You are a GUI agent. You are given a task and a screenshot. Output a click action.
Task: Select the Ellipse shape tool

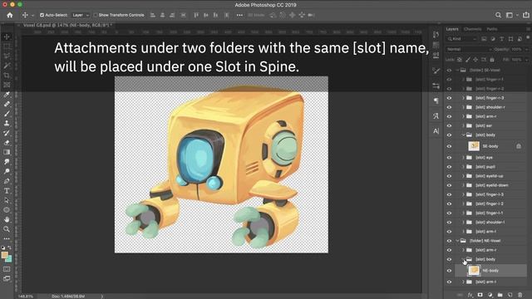pyautogui.click(x=7, y=210)
